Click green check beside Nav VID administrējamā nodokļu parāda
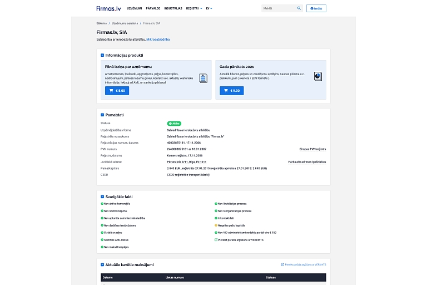427x285 pixels. (216, 233)
